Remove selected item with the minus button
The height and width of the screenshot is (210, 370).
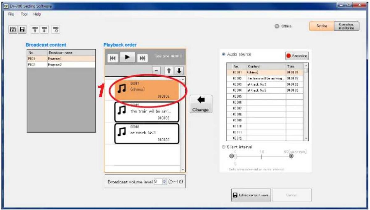[156, 71]
